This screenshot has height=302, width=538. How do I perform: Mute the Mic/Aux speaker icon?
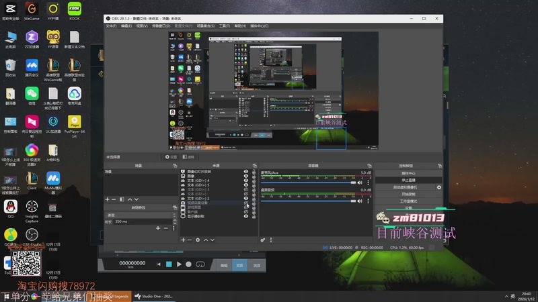coord(360,183)
